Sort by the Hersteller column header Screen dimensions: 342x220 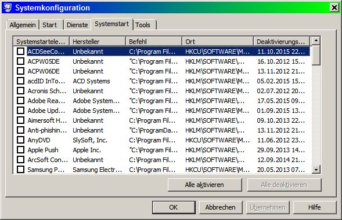98,41
